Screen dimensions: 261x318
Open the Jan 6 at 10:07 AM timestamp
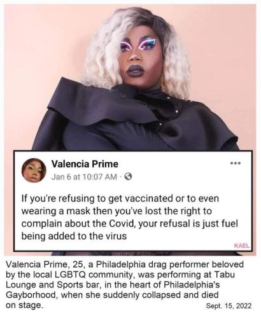(x=84, y=176)
